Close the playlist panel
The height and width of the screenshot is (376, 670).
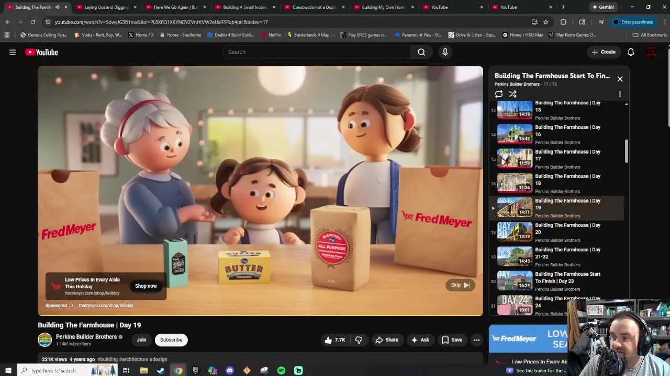point(620,79)
